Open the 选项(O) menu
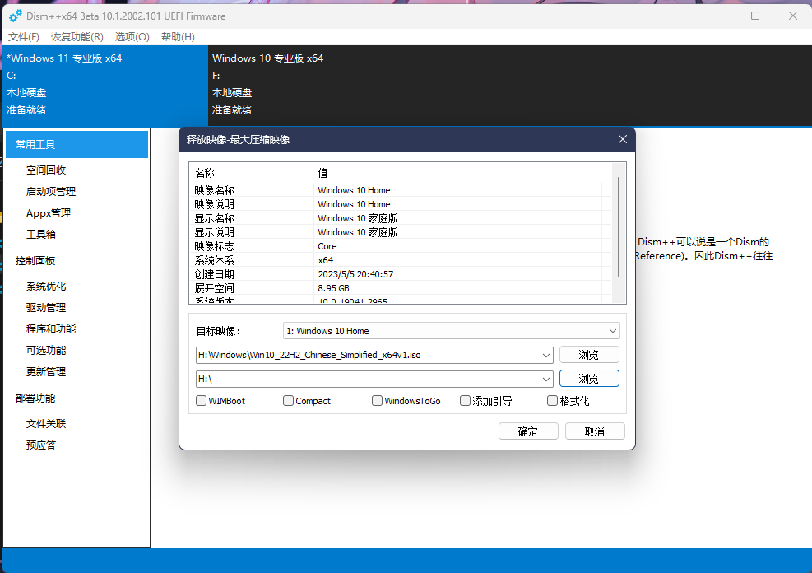This screenshot has width=812, height=573. click(132, 37)
